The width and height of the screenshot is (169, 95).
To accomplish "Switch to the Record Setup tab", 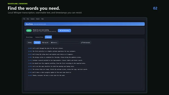I will 29,37.
